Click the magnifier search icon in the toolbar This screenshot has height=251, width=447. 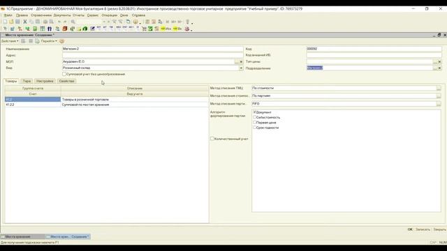pyautogui.click(x=73, y=22)
